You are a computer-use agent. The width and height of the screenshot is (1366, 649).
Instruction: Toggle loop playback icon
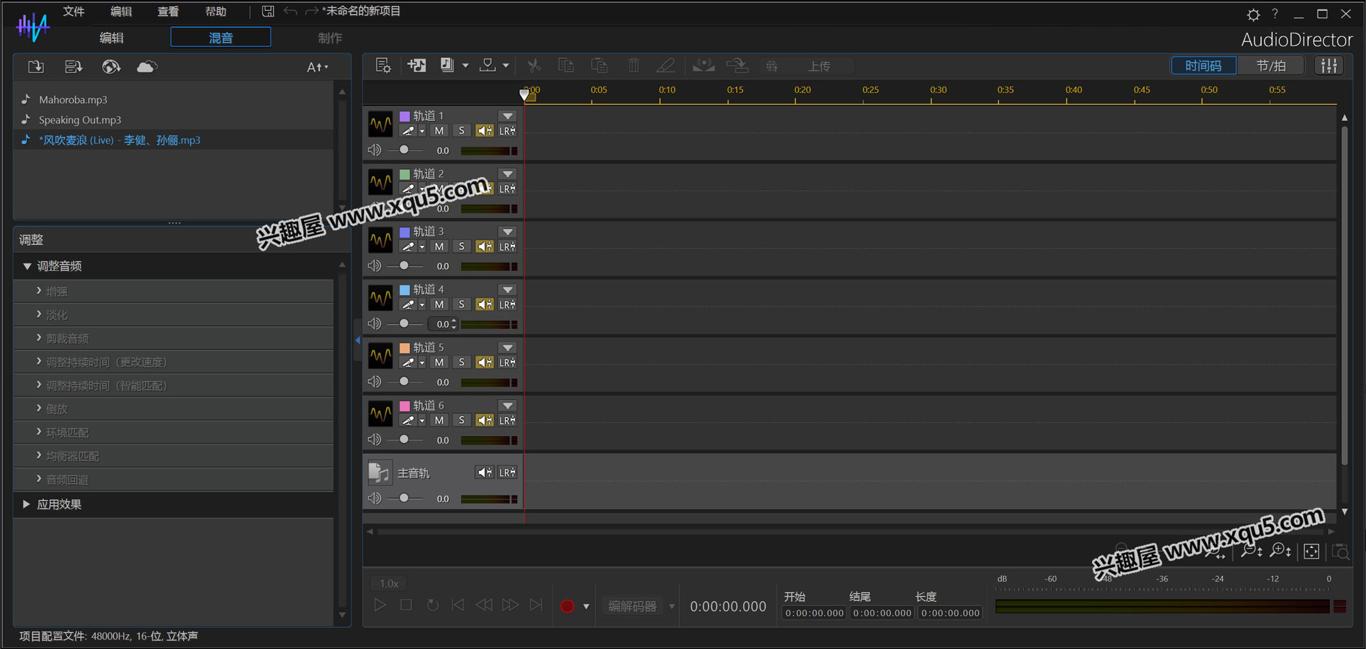point(432,605)
